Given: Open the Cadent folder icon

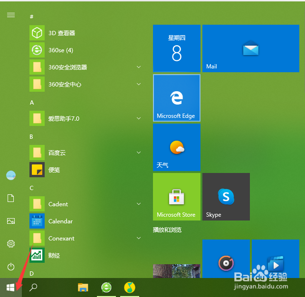Looking at the screenshot, I should (37, 204).
